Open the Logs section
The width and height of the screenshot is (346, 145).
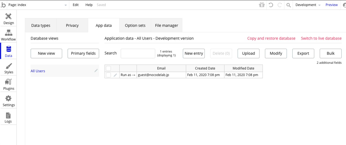point(8,117)
